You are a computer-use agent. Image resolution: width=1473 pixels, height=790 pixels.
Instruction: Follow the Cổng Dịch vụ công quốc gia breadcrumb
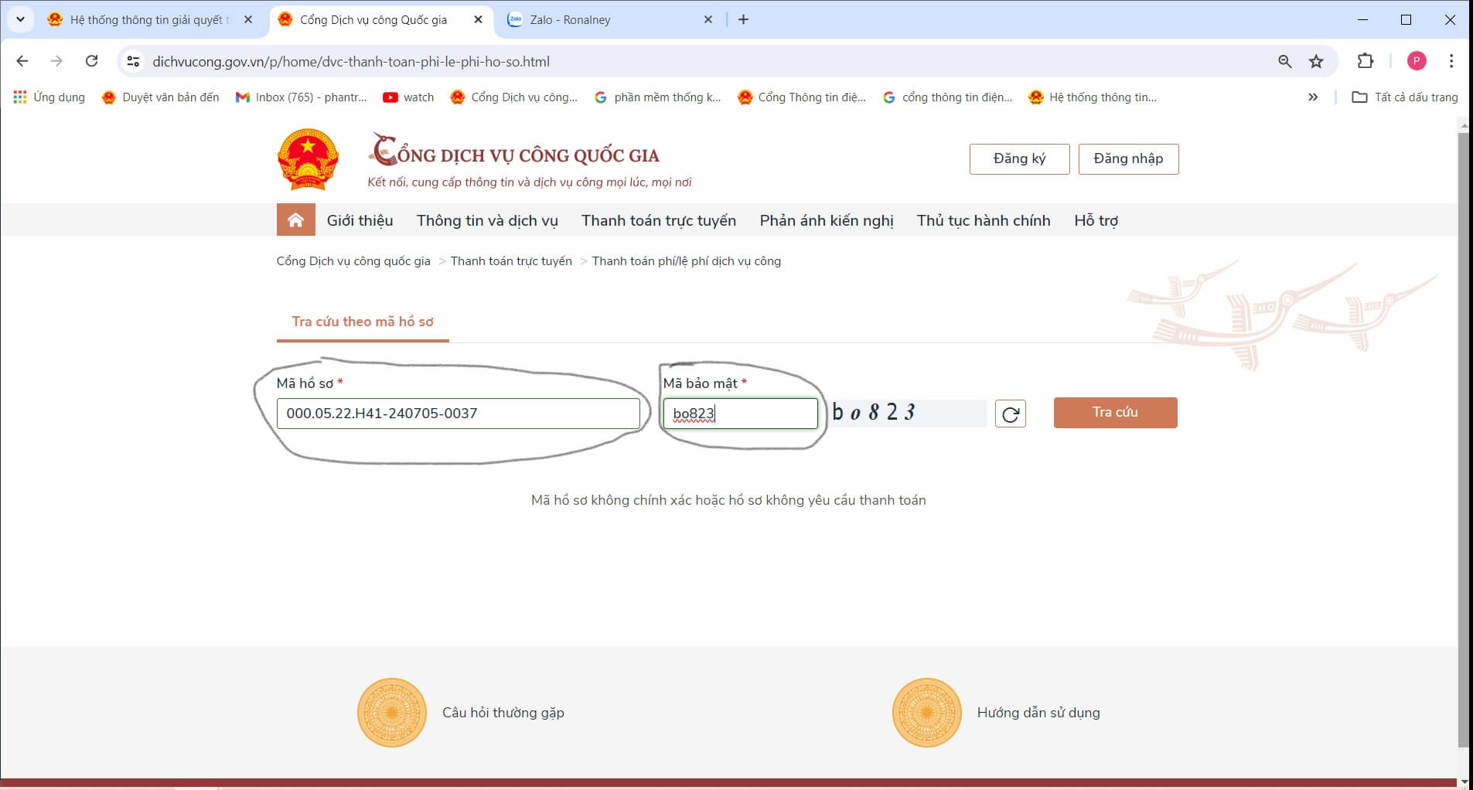[x=353, y=261]
